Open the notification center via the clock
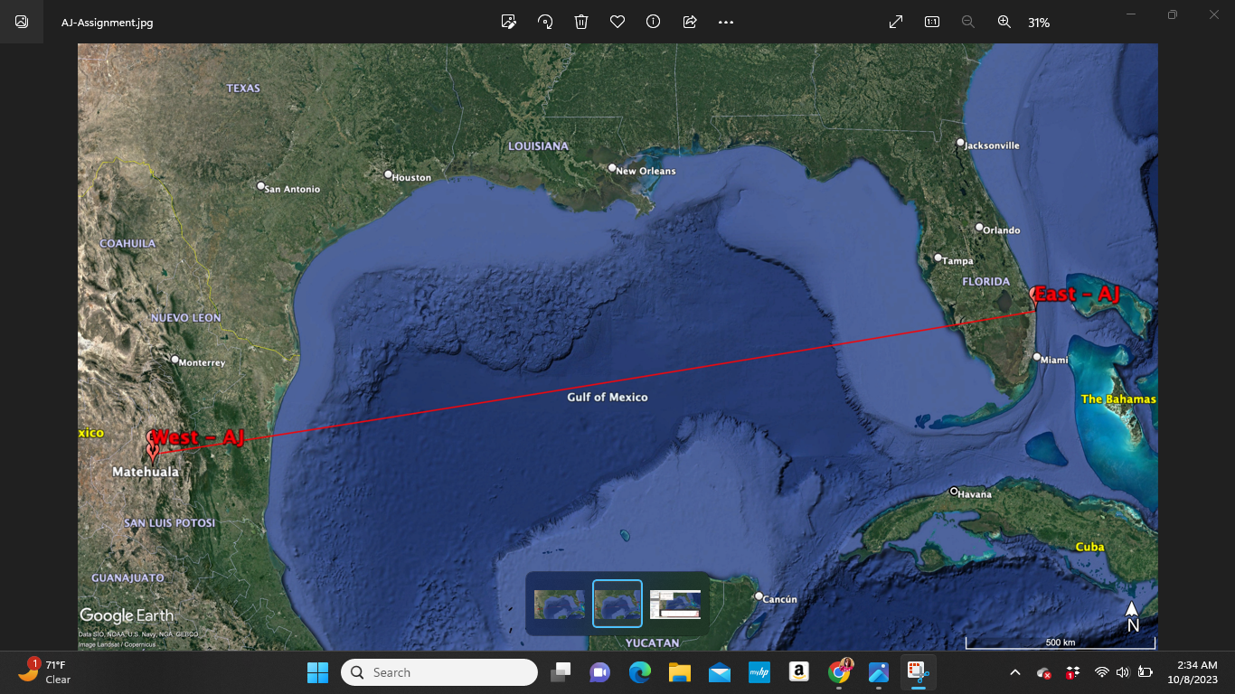Screen dimensions: 1235x694 pyautogui.click(x=1192, y=672)
